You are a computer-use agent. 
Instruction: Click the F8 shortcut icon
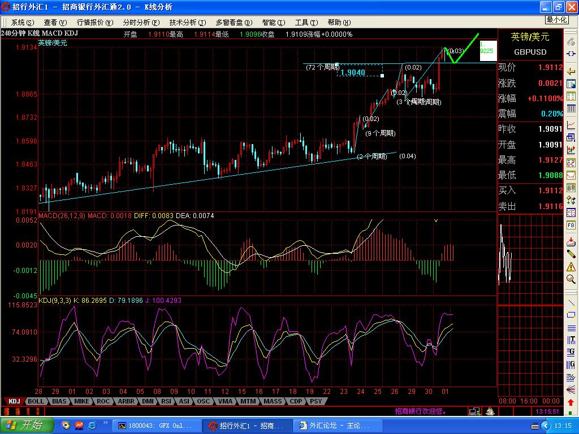tap(572, 225)
